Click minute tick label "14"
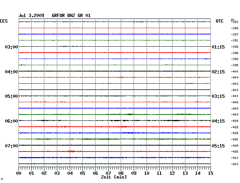Image resolution: width=240 pixels, height=183 pixels. point(198,173)
